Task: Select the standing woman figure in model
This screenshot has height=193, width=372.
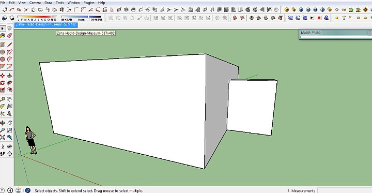Action: pyautogui.click(x=30, y=140)
